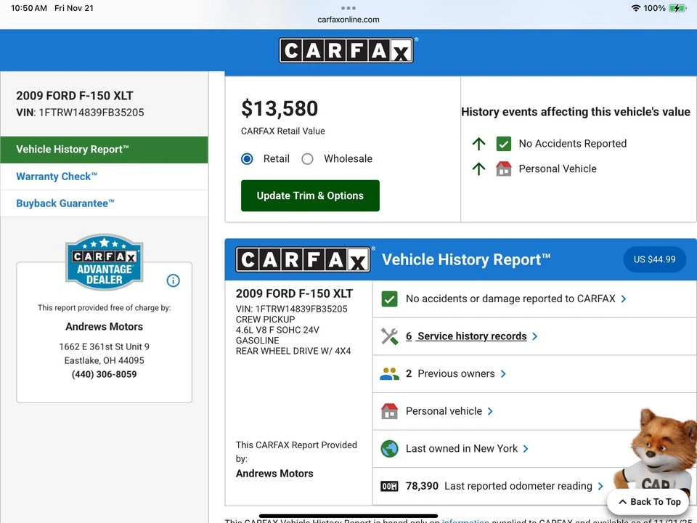
Task: Click the wrench service history icon
Action: (389, 336)
